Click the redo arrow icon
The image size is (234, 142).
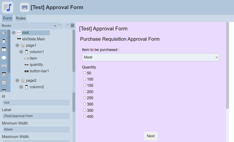click(x=67, y=26)
